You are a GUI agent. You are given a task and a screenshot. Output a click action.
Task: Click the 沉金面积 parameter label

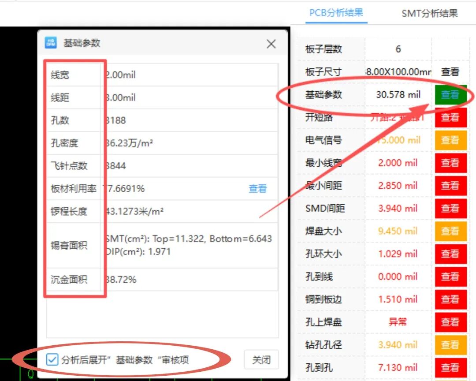(69, 280)
